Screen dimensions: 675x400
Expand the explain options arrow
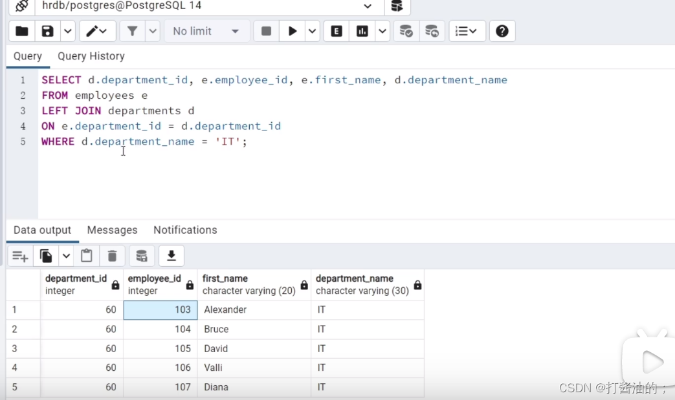[x=382, y=32]
